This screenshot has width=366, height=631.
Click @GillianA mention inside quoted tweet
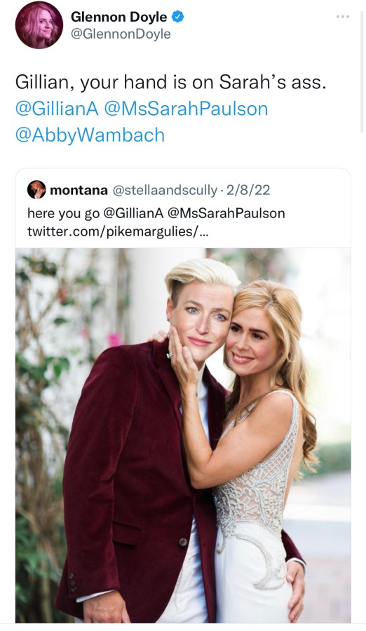[x=134, y=213]
